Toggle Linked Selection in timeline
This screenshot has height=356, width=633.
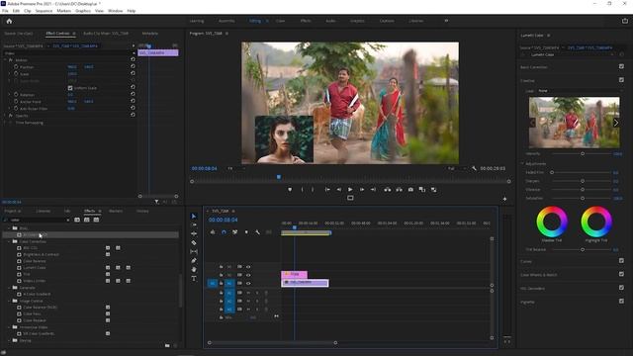pyautogui.click(x=235, y=232)
